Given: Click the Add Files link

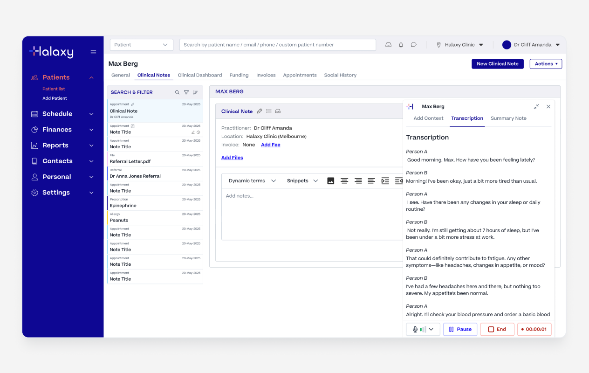Looking at the screenshot, I should pos(232,158).
